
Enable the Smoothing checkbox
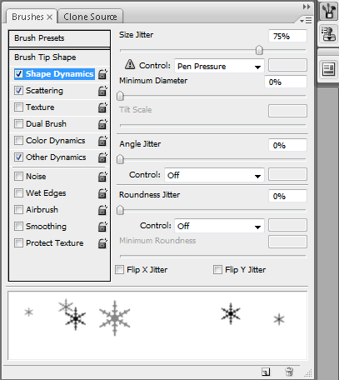coord(18,227)
